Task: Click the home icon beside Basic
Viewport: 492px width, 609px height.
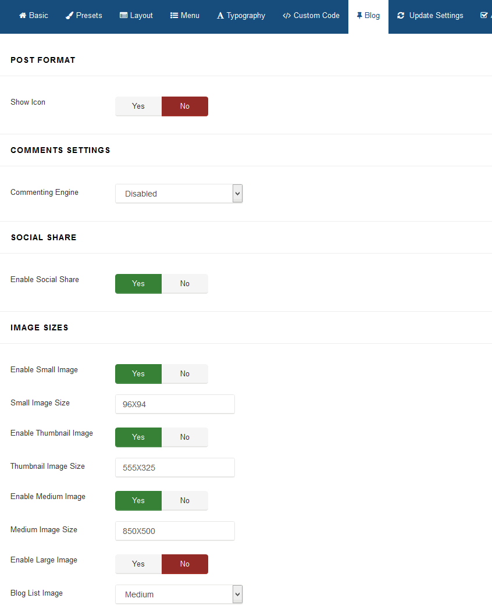Action: (x=23, y=16)
